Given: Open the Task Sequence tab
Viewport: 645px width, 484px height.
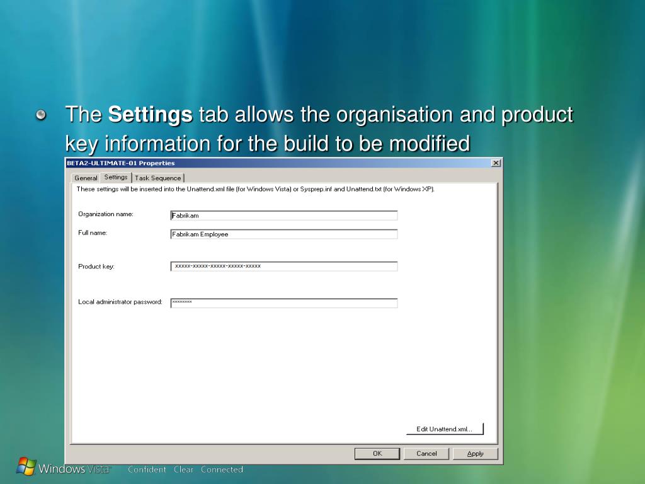Looking at the screenshot, I should click(158, 178).
